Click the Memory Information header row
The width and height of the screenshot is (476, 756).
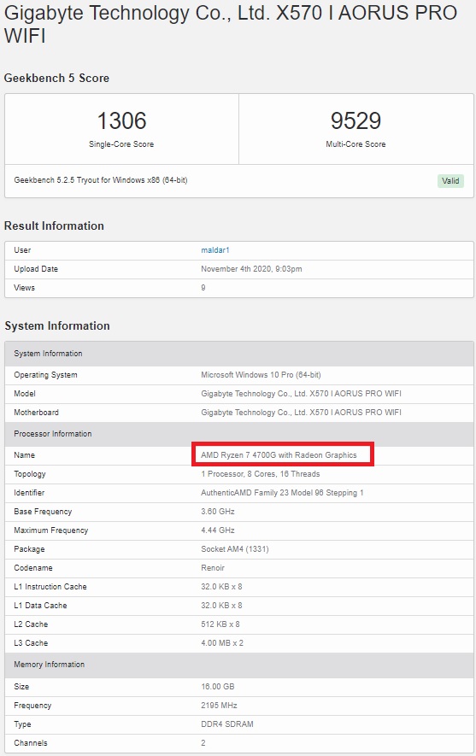point(239,665)
